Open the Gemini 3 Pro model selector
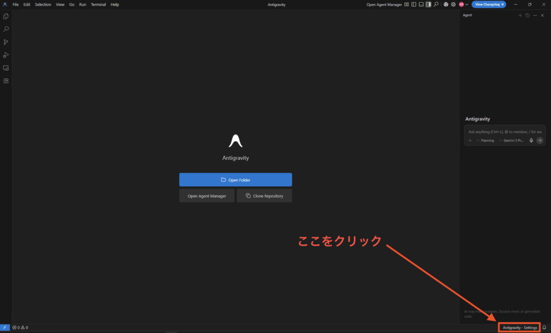The image size is (551, 333). click(x=512, y=140)
